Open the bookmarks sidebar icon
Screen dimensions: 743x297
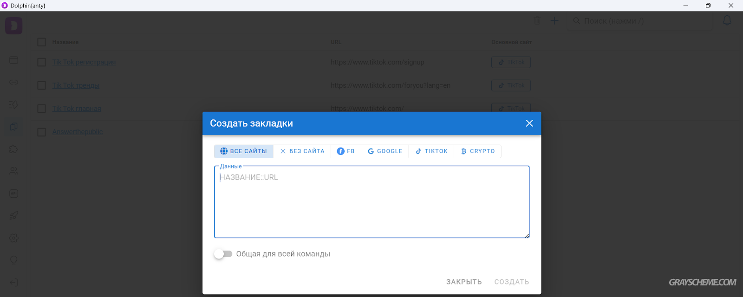[x=14, y=127]
